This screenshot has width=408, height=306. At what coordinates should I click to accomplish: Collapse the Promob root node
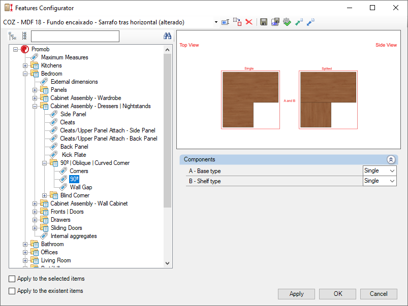coord(15,49)
